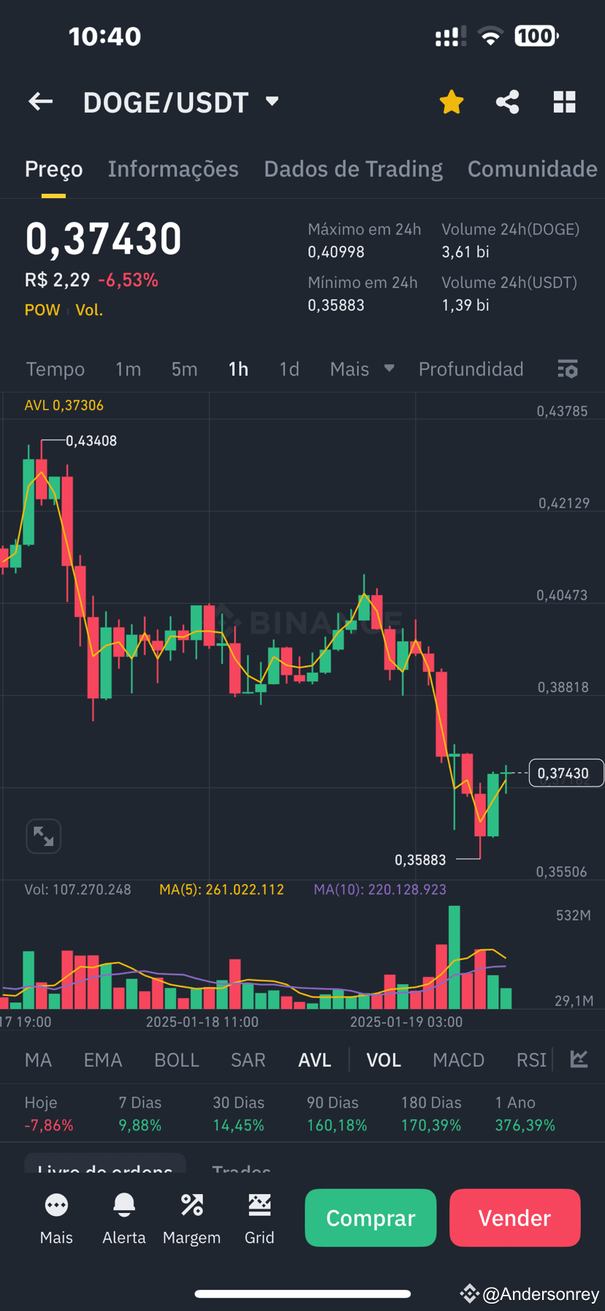This screenshot has height=1311, width=605.
Task: Enable the BOLL indicator
Action: click(176, 1059)
